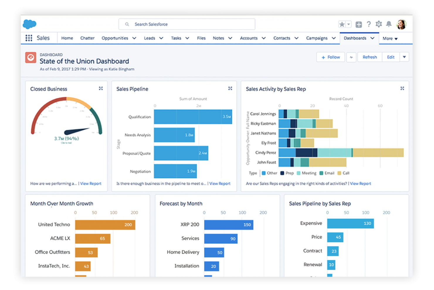Screen dimensions: 434x290
Task: Open the dropdown arrow next to Edit
Action: click(404, 57)
